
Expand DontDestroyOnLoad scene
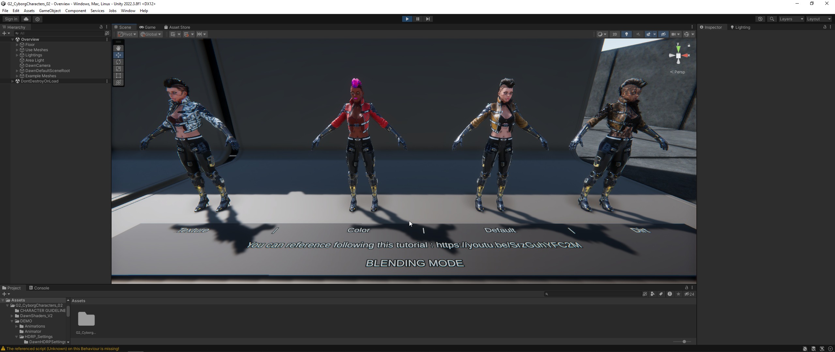(13, 81)
